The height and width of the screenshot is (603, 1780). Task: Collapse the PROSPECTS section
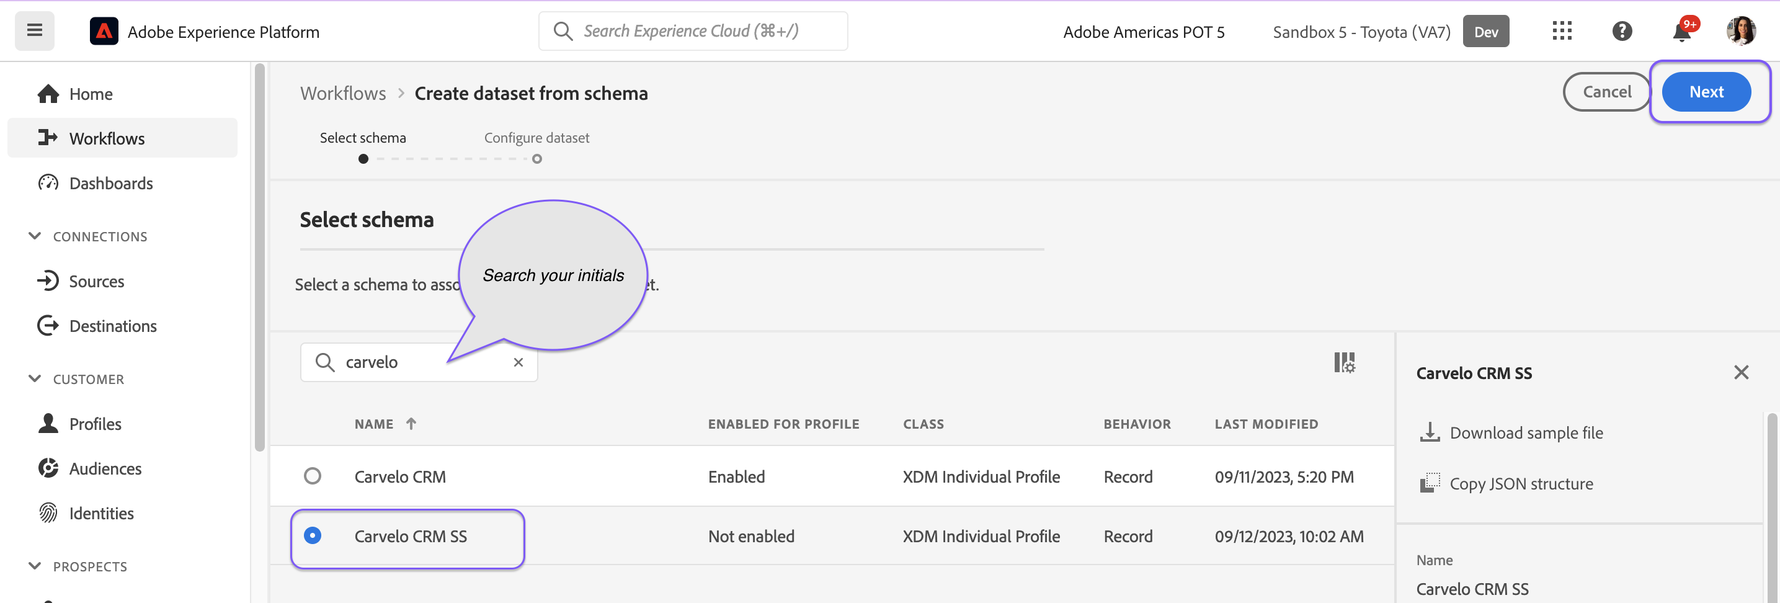click(x=35, y=566)
